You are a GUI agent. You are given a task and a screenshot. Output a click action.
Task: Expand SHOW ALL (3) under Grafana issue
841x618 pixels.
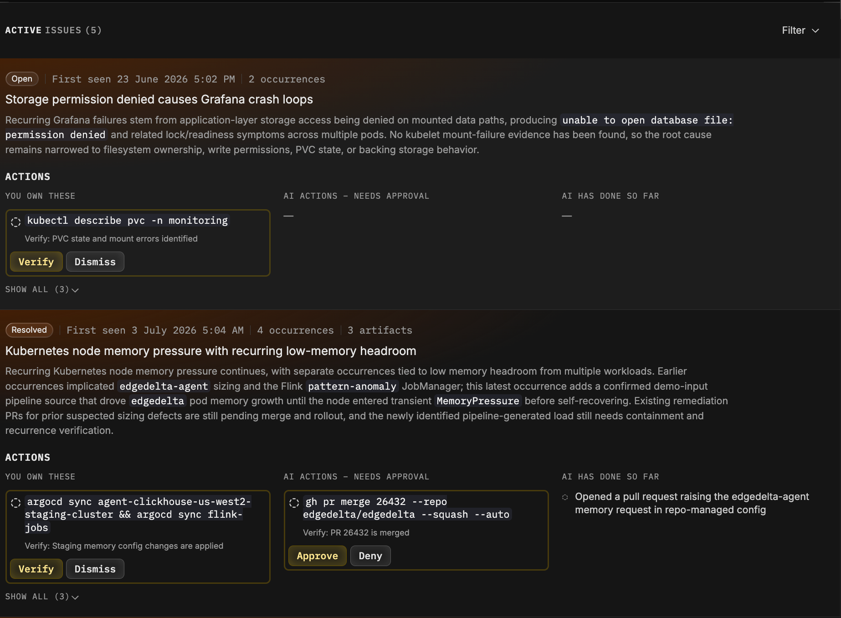42,289
